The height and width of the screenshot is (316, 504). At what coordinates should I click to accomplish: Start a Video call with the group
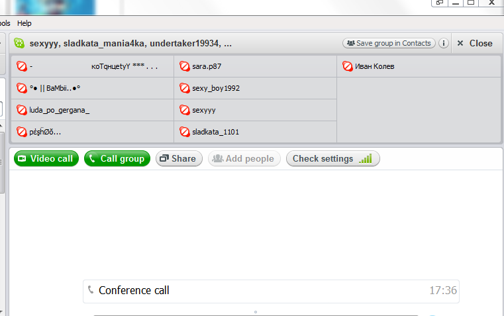(46, 158)
